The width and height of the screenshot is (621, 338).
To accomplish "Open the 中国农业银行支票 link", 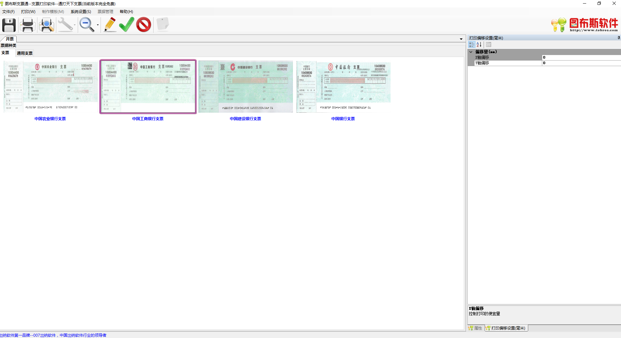I will pyautogui.click(x=50, y=119).
